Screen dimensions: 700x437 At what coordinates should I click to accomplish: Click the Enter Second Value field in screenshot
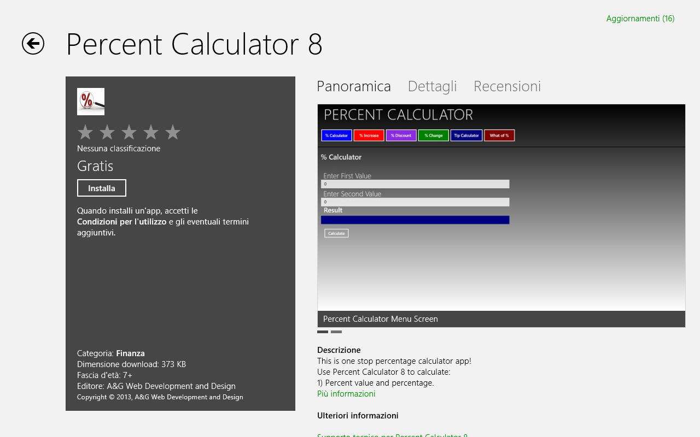[415, 202]
